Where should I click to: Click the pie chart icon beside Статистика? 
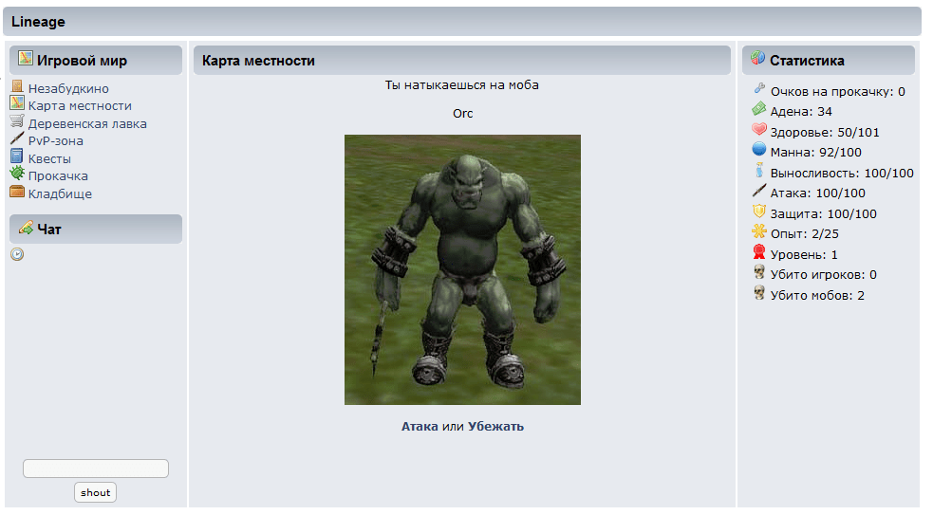point(757,59)
